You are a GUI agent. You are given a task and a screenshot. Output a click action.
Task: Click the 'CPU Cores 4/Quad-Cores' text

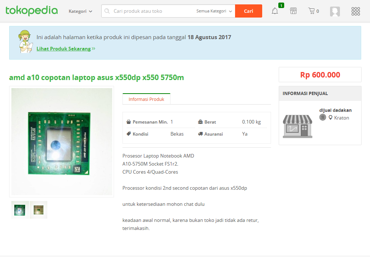[x=150, y=172]
